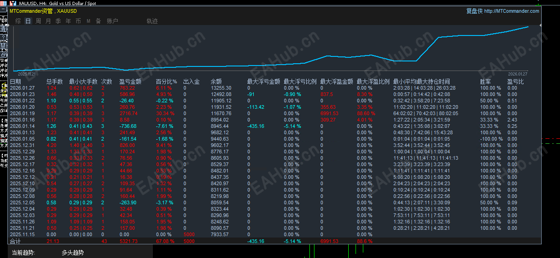Click the 2026.01.14 date cell
Viewport: 560px width, 258px height.
pyautogui.click(x=22, y=126)
